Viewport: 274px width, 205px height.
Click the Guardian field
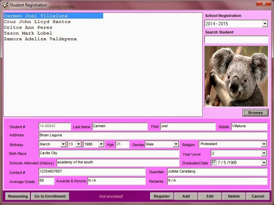[x=218, y=172]
